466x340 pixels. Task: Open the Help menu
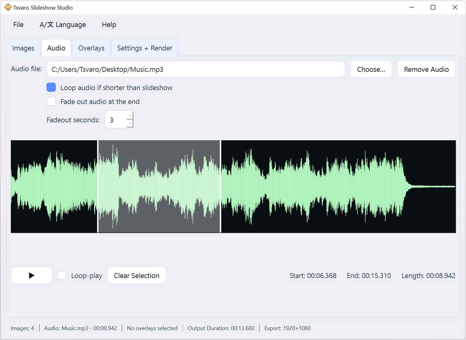pyautogui.click(x=108, y=24)
